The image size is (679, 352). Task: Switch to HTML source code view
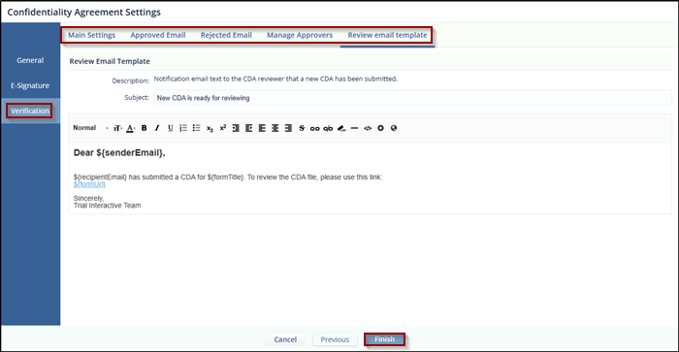coord(368,128)
